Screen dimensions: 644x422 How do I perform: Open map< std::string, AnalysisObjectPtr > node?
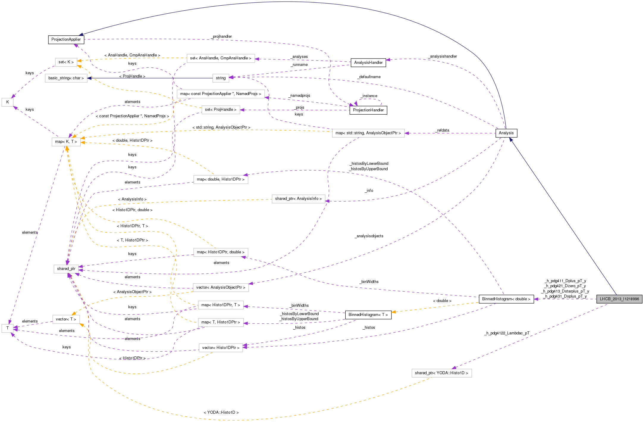(x=368, y=133)
